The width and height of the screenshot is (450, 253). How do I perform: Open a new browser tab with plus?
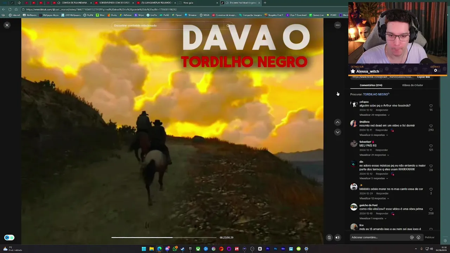(x=265, y=3)
